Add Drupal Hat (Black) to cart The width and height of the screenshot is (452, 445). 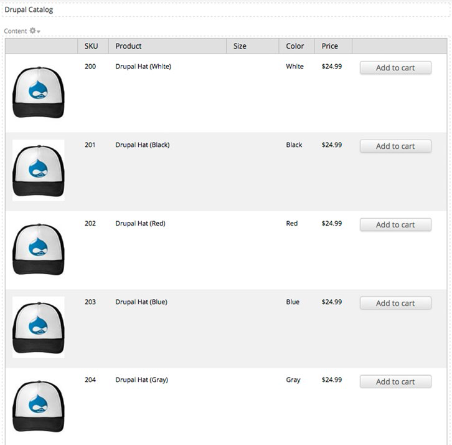[395, 146]
